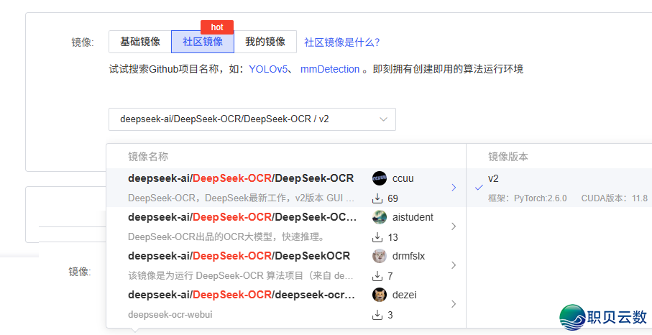Click description starting '该镜像是为运行 DeepSeek-OCR'
This screenshot has height=335, width=652.
click(241, 276)
